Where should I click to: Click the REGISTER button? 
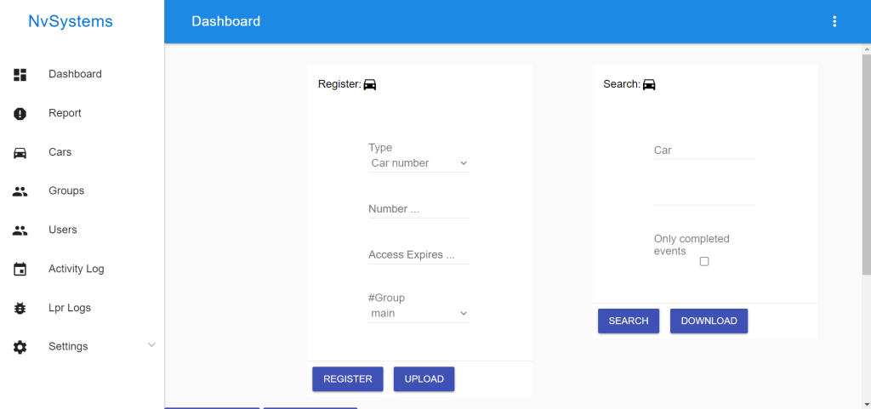pyautogui.click(x=348, y=379)
